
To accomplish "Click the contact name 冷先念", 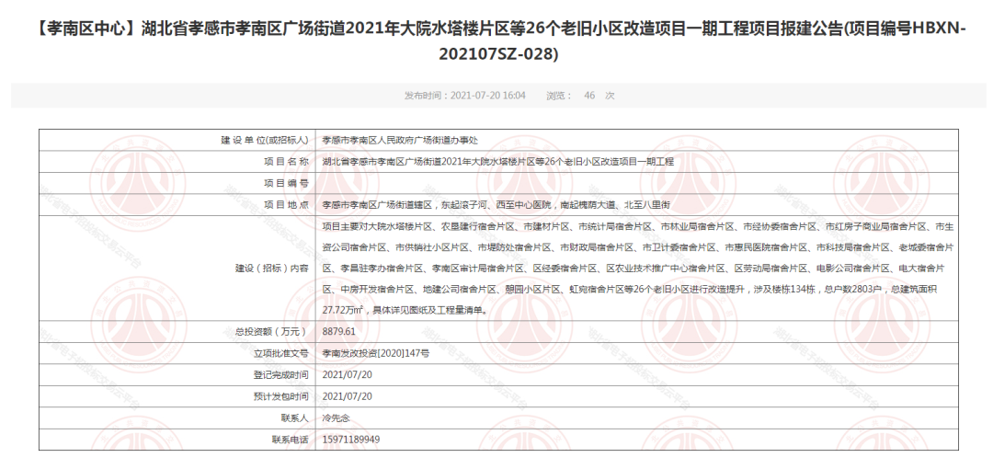I will (x=338, y=418).
